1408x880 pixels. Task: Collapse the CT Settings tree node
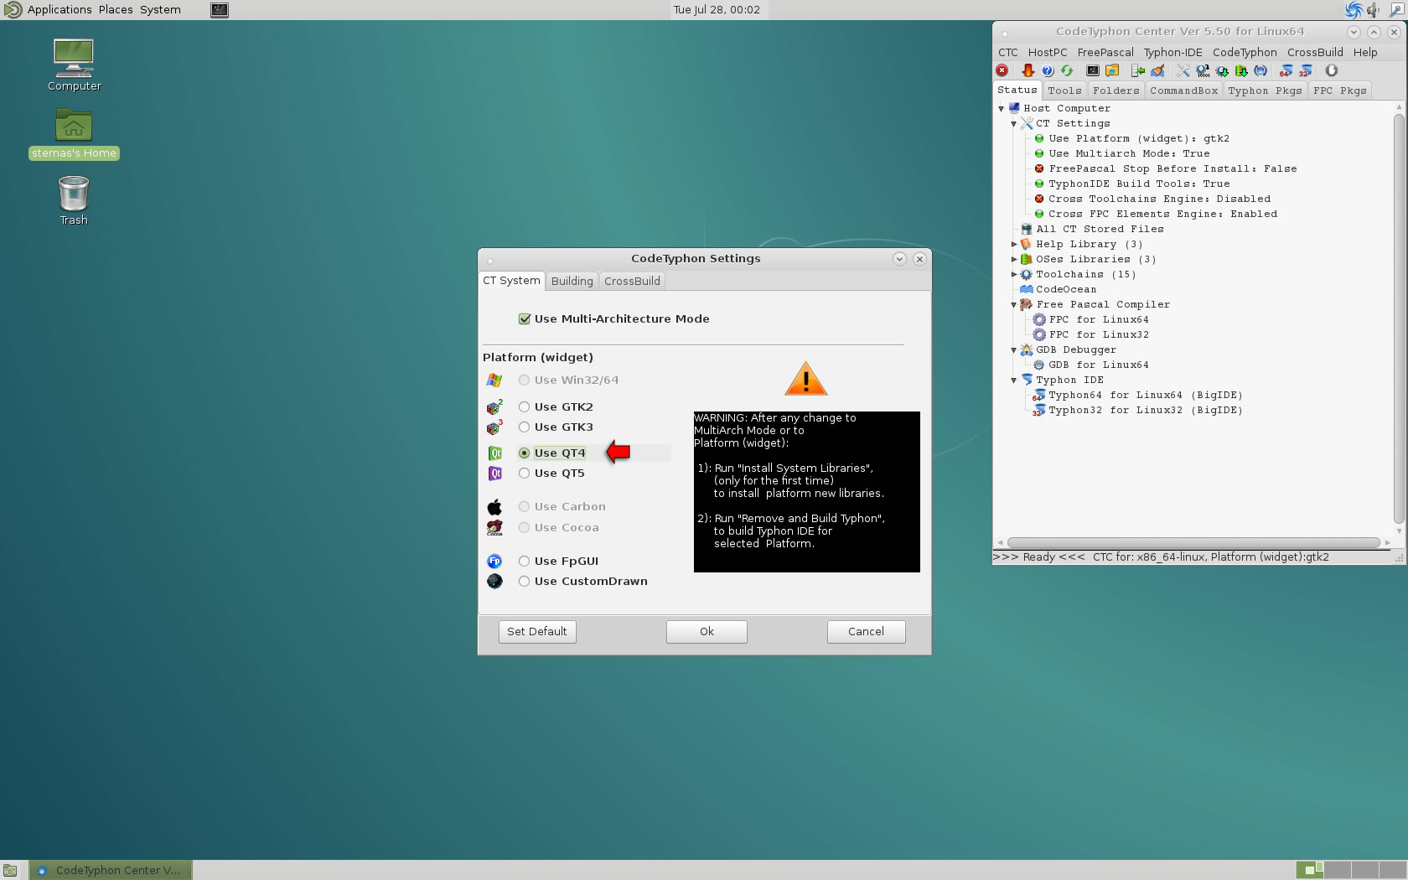click(1013, 123)
